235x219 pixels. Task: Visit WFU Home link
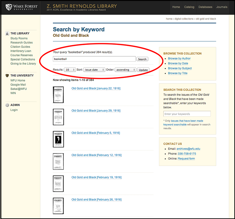point(18,81)
